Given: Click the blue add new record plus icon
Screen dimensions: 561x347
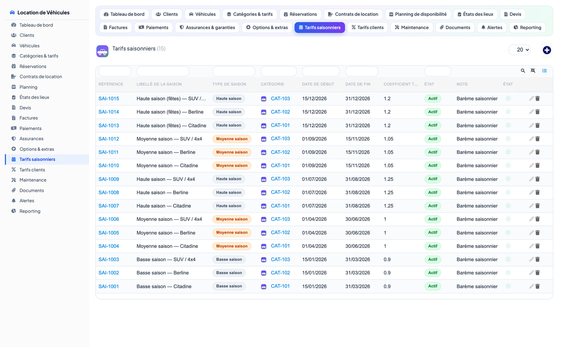Looking at the screenshot, I should (547, 50).
